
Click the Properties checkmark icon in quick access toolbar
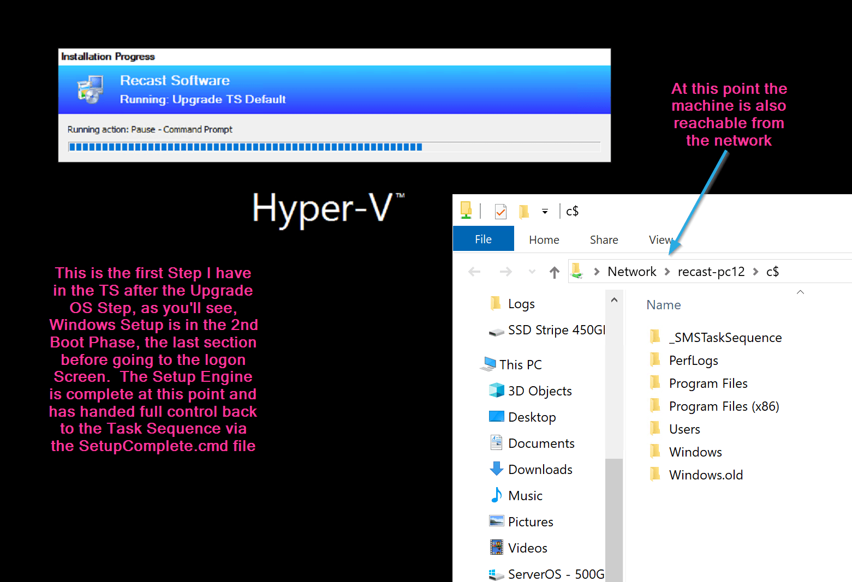click(x=501, y=212)
